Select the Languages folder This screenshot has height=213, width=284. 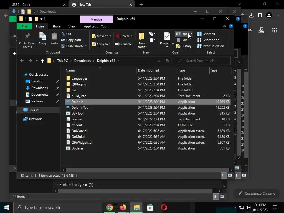[x=148, y=78]
